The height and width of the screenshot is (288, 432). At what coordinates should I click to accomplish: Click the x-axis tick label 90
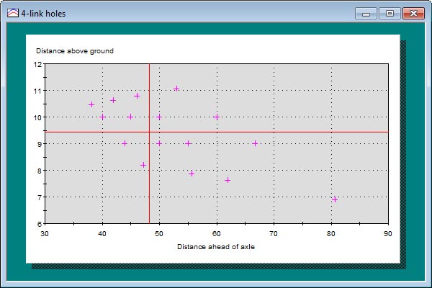pyautogui.click(x=388, y=234)
